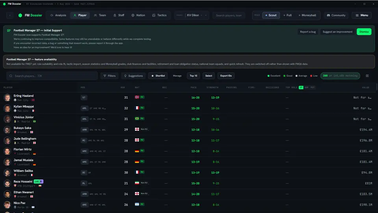Sort by the PASSING column header

[x=232, y=87]
